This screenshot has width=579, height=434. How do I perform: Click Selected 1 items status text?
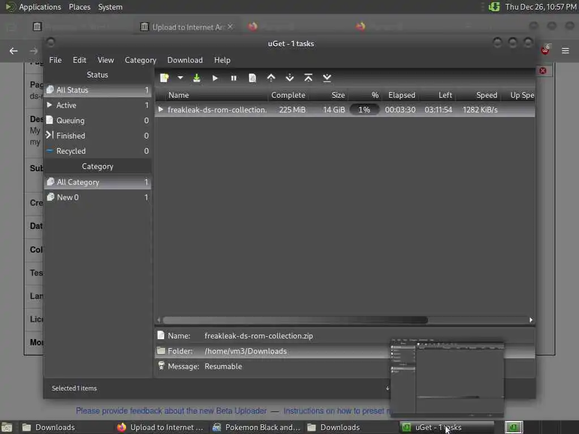[x=74, y=388]
